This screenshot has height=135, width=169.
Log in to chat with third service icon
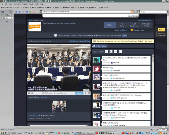point(116,52)
